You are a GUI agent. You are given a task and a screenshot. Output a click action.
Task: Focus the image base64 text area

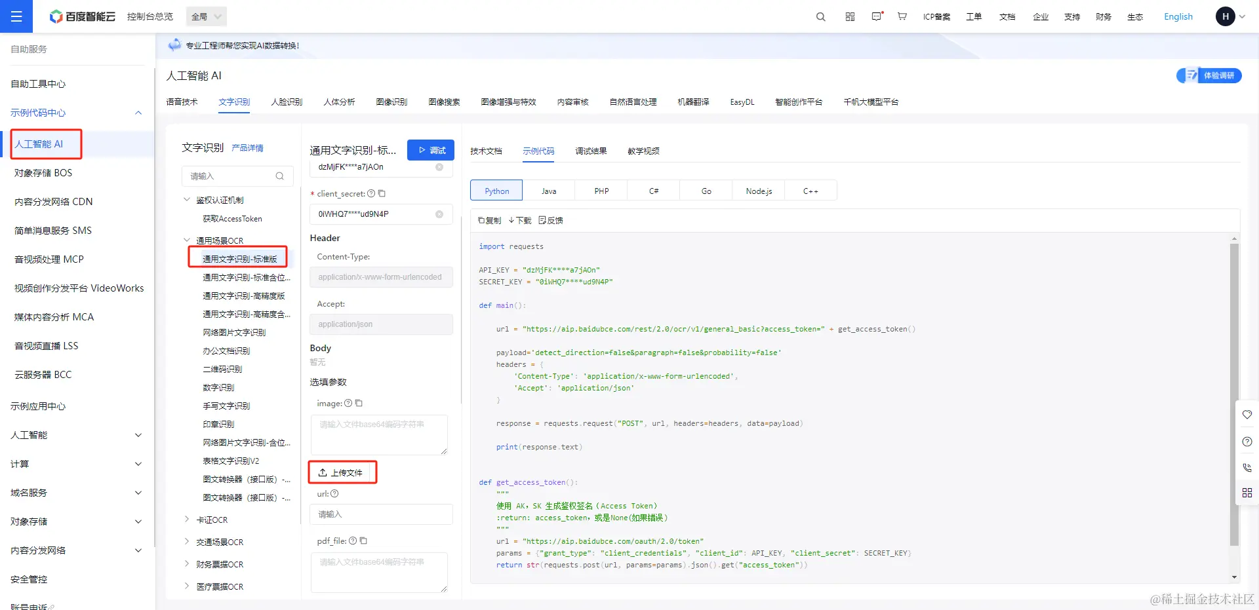click(x=379, y=434)
